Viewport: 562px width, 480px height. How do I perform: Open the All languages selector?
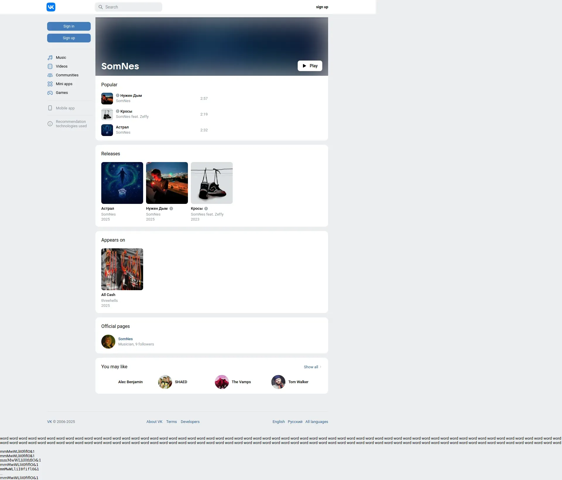[x=316, y=421]
